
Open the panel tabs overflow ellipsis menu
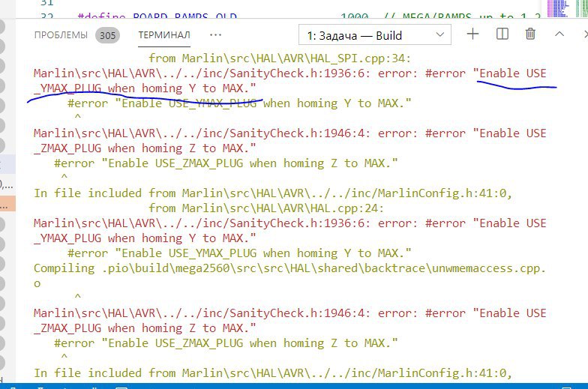coord(216,34)
